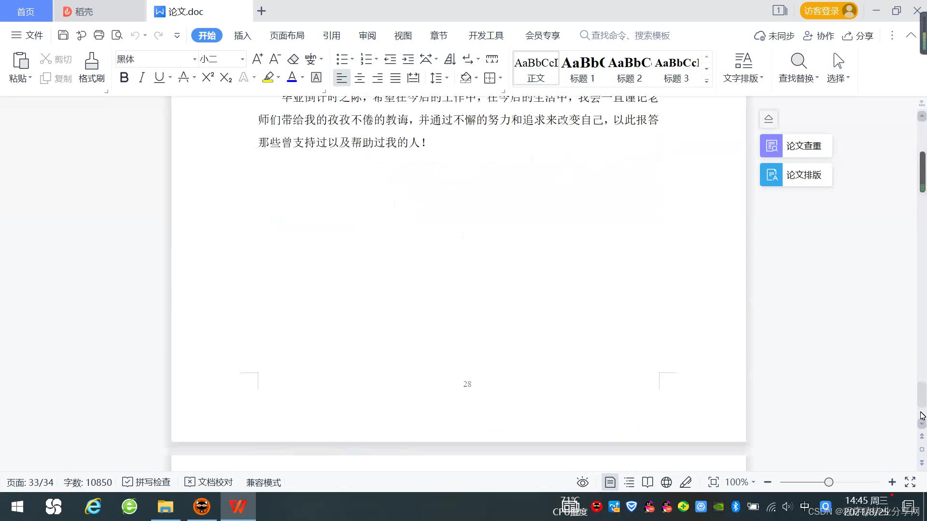Open the font name dropdown showing 黑体

195,59
